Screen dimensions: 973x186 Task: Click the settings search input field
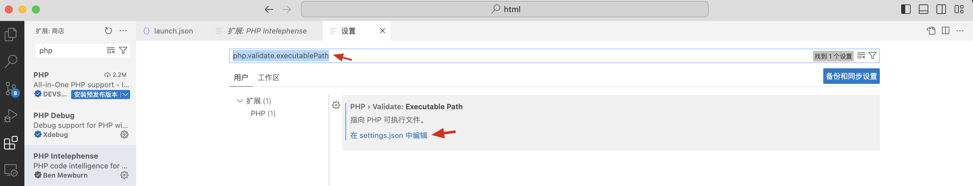[521, 56]
